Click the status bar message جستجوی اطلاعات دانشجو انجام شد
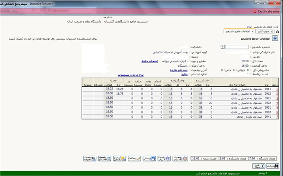Screen dimensions: 283x176 [x=217, y=173]
